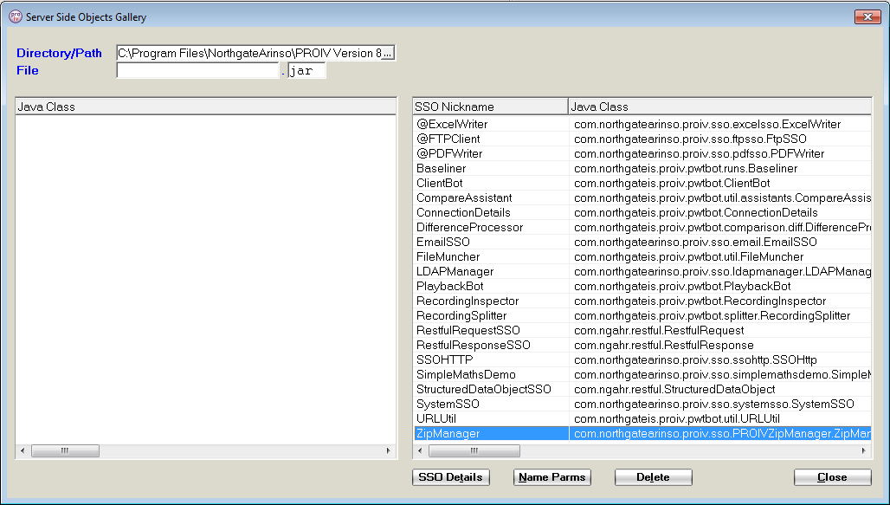Select the RecordingSplitter row
This screenshot has width=890, height=505.
(642, 316)
